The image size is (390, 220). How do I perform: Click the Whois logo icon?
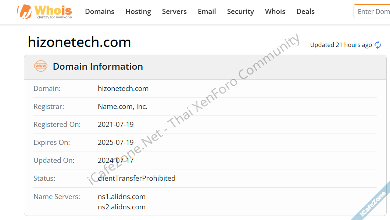point(24,12)
